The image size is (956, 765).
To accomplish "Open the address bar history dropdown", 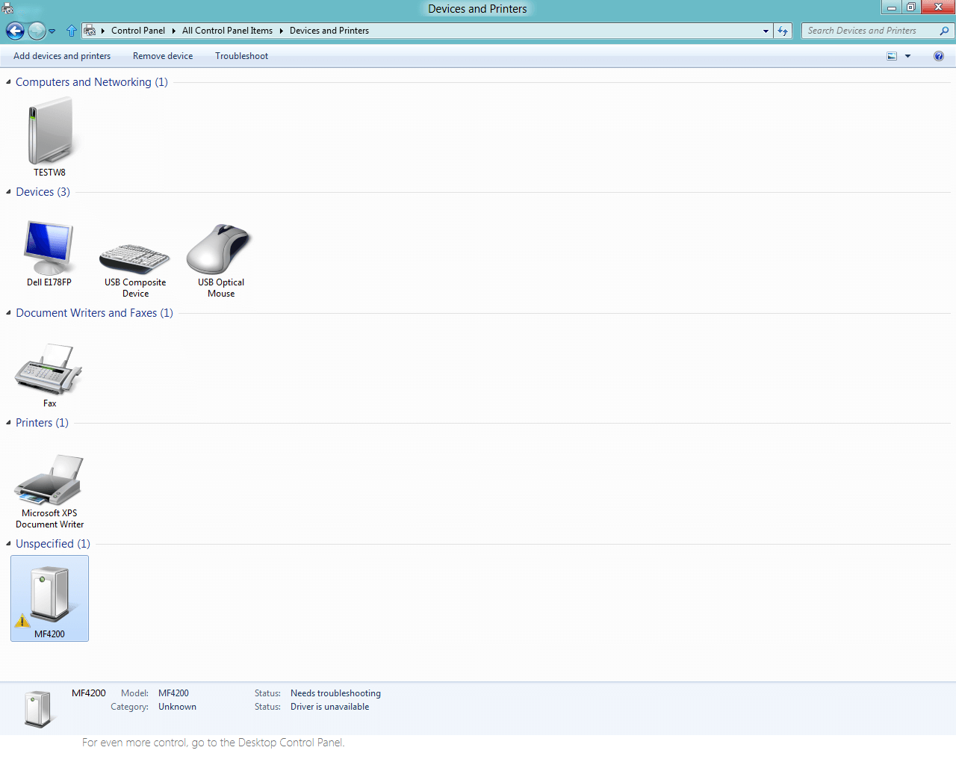I will (766, 31).
